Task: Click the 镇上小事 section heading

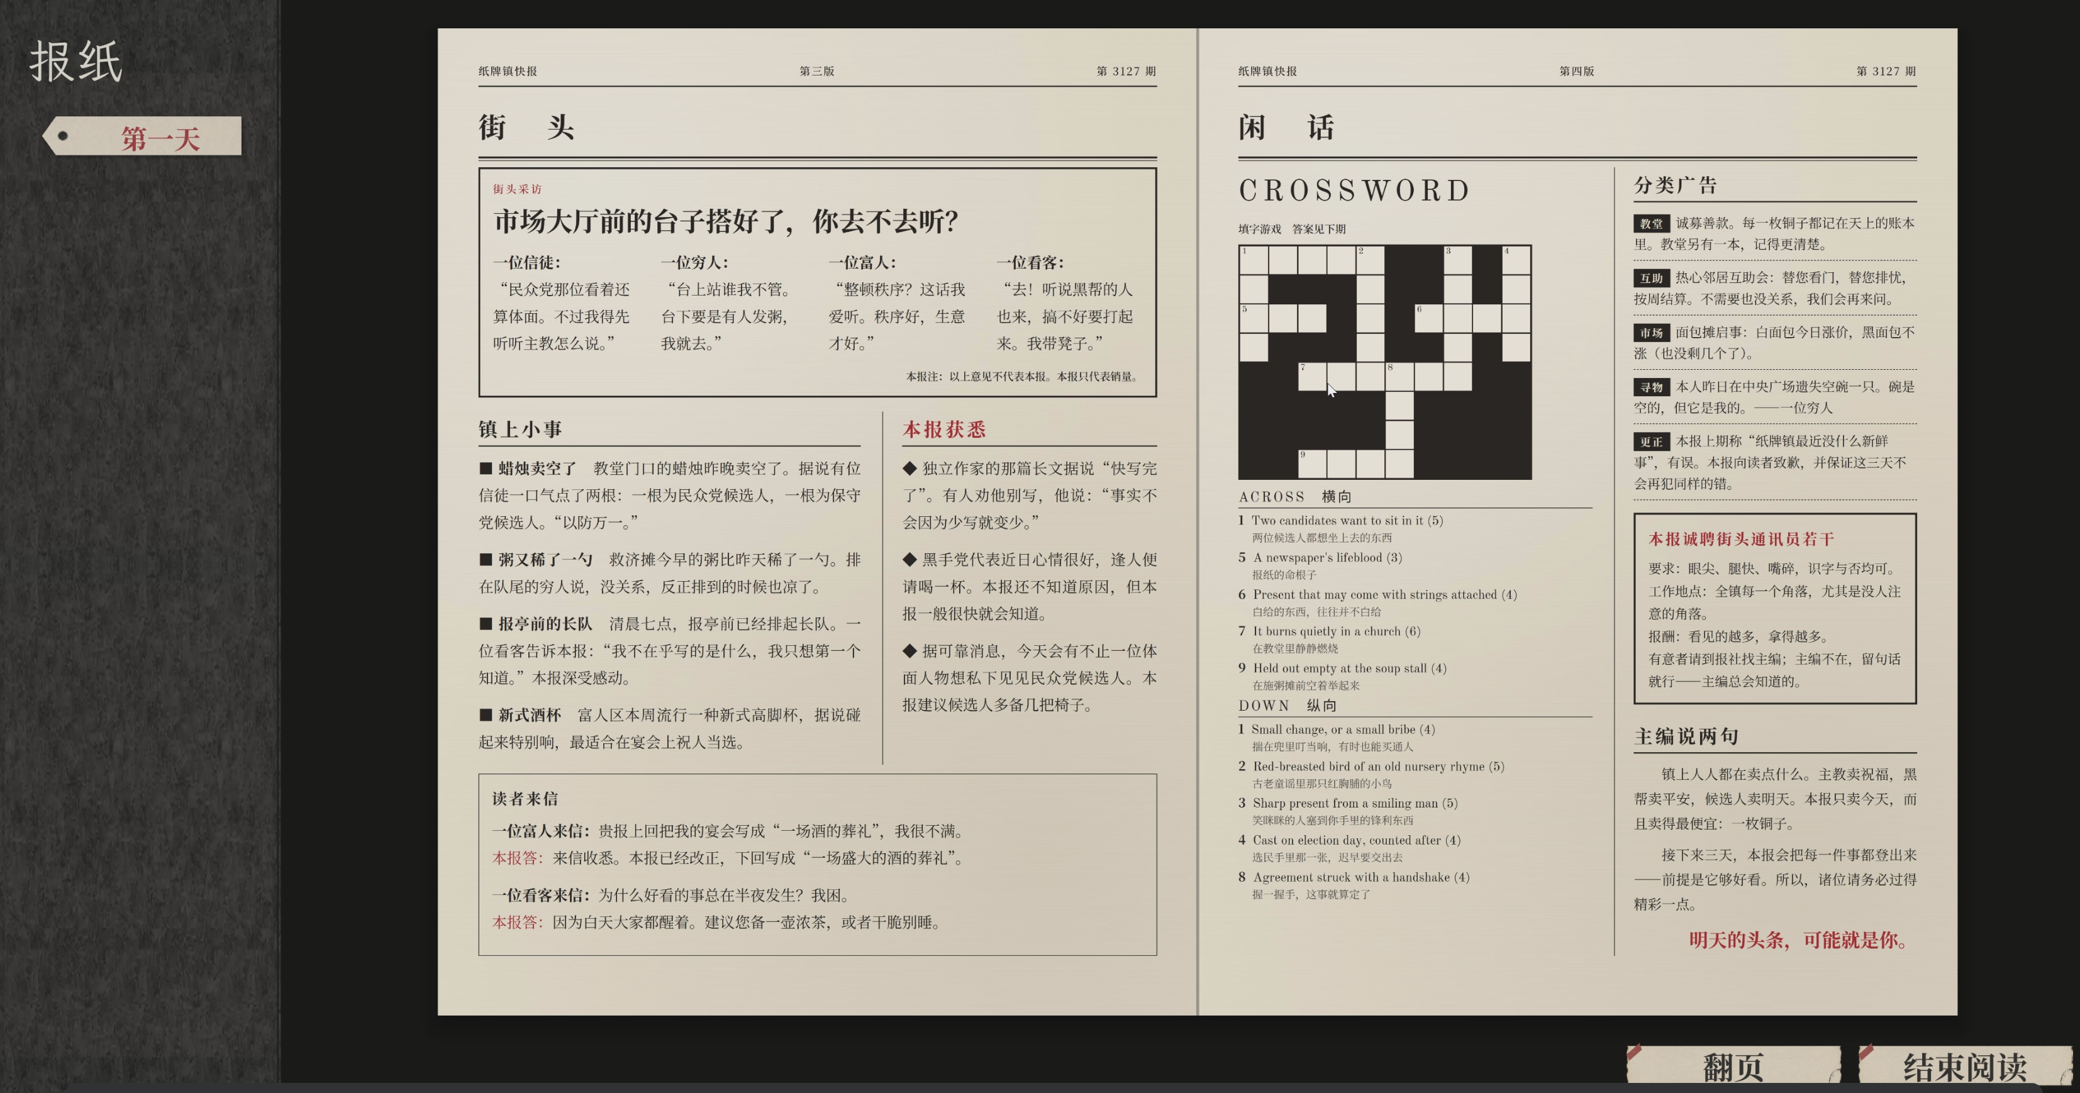Action: [x=520, y=430]
